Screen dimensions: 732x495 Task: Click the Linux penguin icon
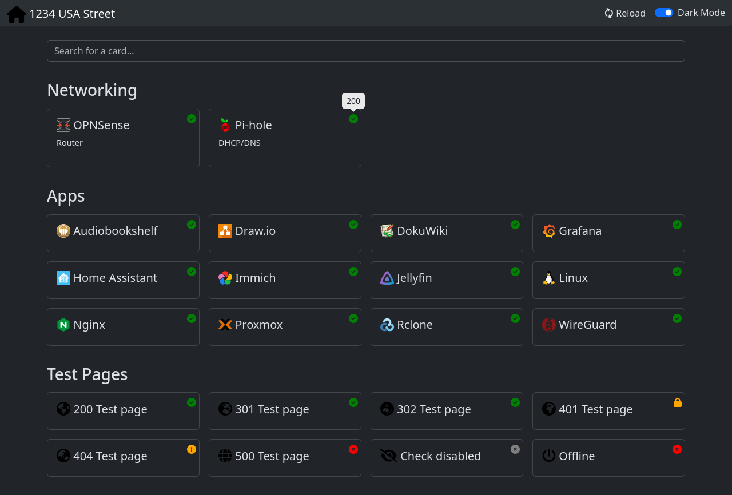tap(549, 278)
